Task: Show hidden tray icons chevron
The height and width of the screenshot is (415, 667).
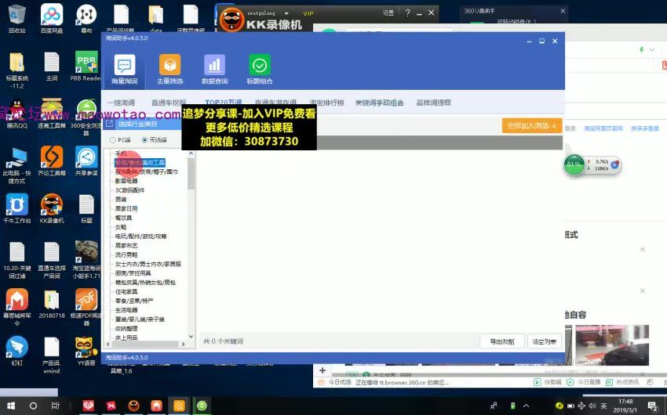Action: [527, 406]
